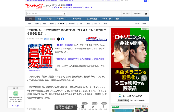The width and height of the screenshot is (174, 112).
Task: Click the 10/11(金) 16:28 配信 timestamp
Action: [x=35, y=39]
